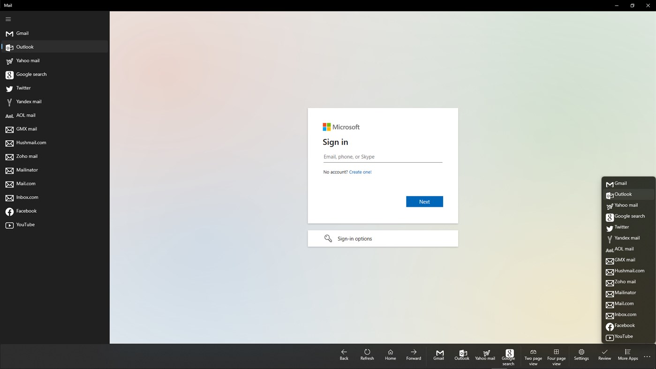The height and width of the screenshot is (369, 656).
Task: Choose Hushmail.com from the popup menu
Action: click(629, 271)
